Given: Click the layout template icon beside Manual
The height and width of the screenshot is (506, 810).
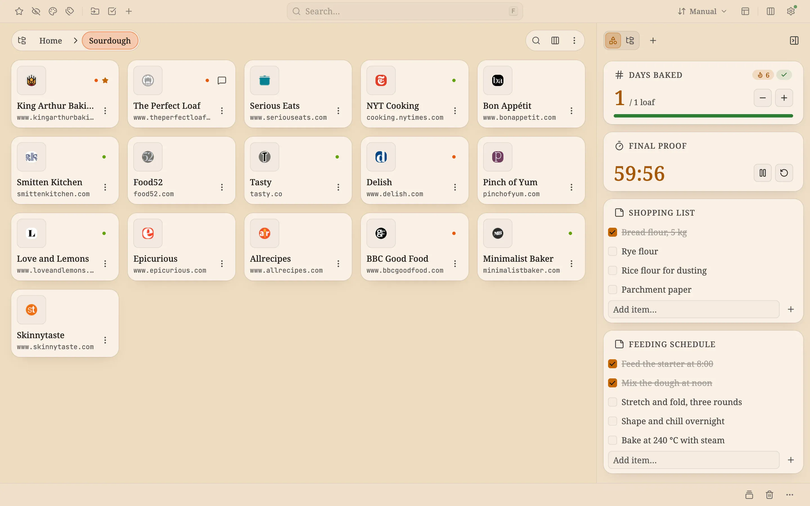Looking at the screenshot, I should click(745, 11).
